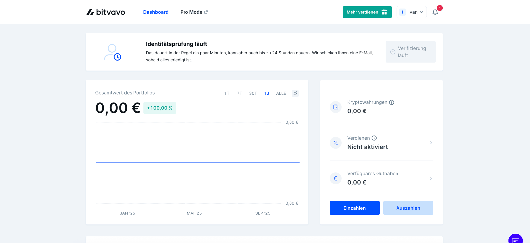Click the Einzahlen button

354,208
